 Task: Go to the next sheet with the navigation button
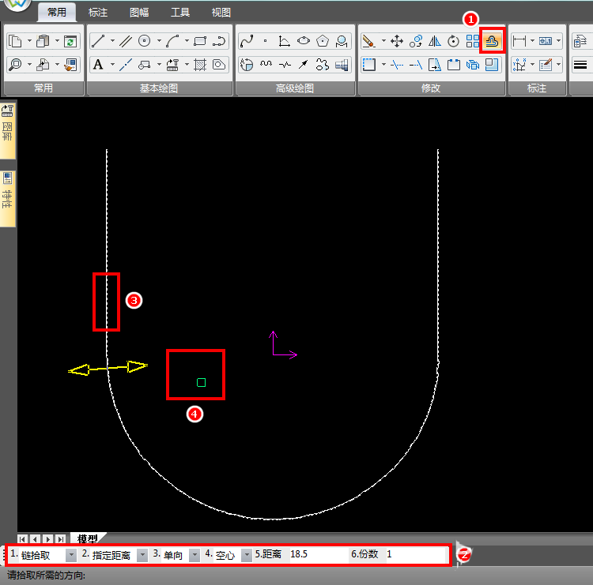[48, 539]
